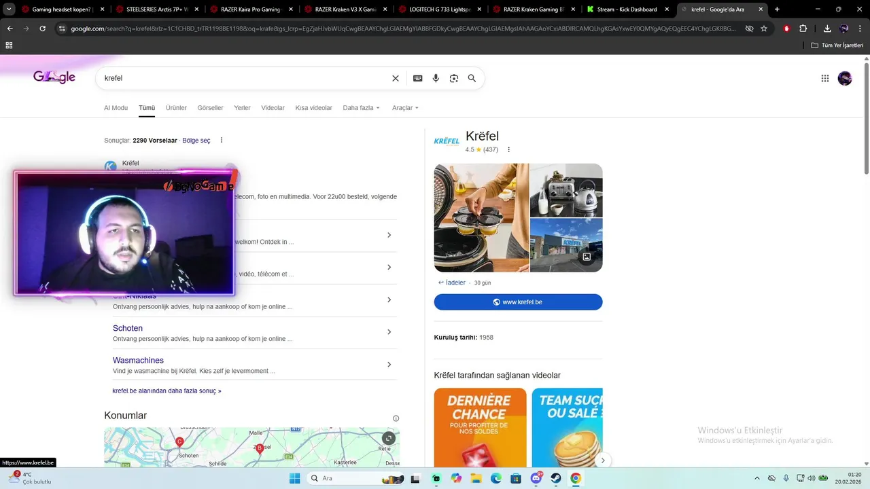
Task: Switch to the Stream - Kick Dashboard tab
Action: click(x=627, y=10)
